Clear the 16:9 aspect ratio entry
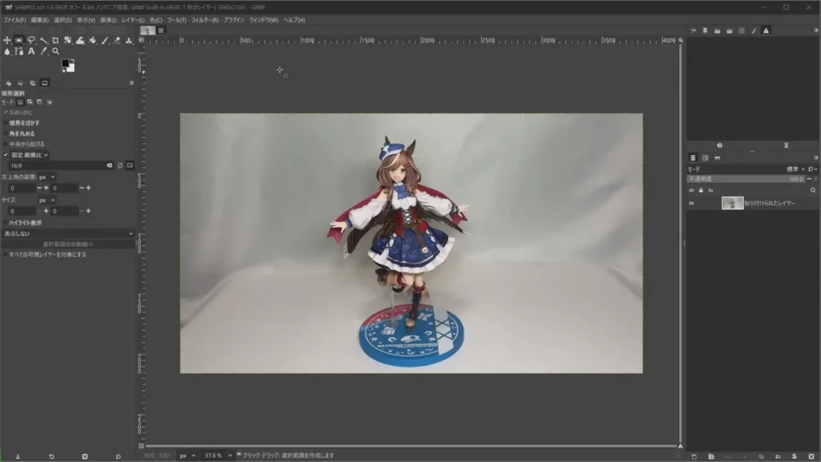Image resolution: width=821 pixels, height=462 pixels. (109, 165)
